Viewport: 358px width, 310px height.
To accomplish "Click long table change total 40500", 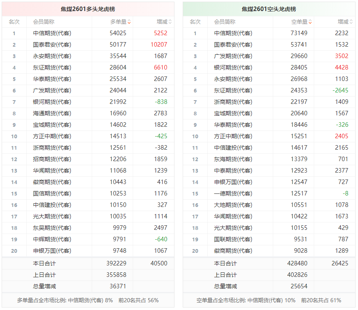I will [x=159, y=263].
